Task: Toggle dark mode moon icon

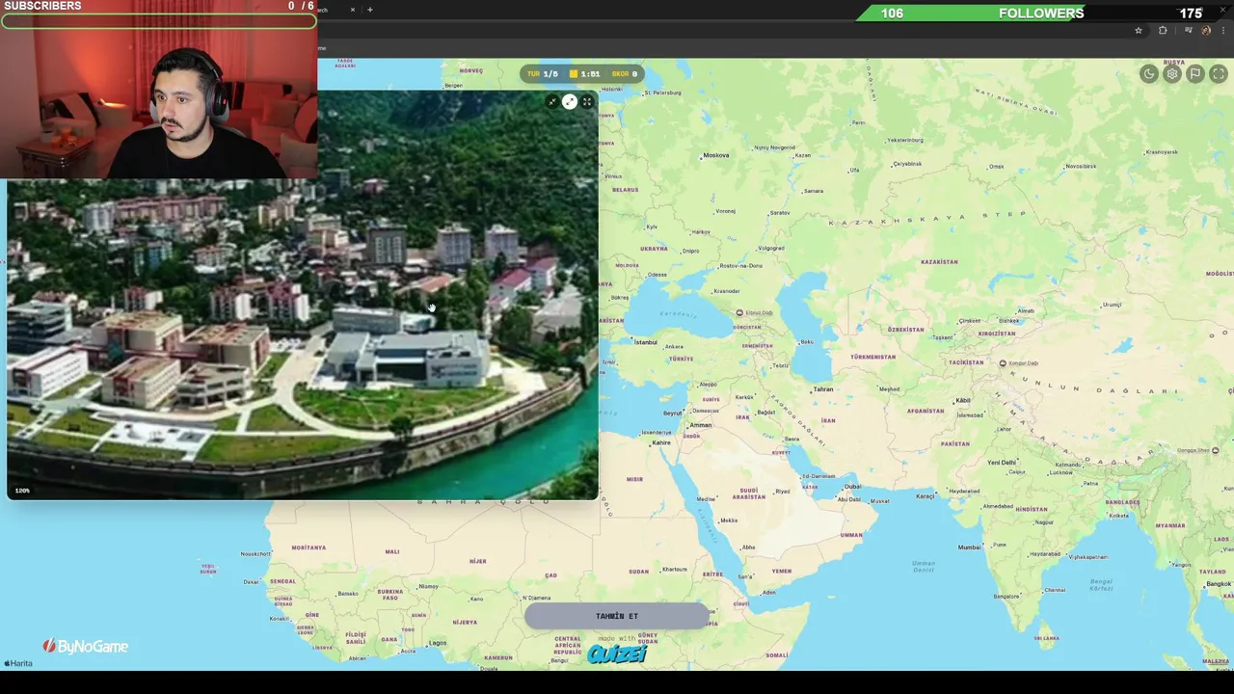Action: pyautogui.click(x=1148, y=74)
